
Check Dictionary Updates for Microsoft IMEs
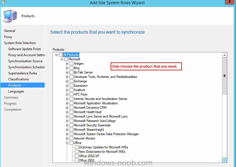point(77,147)
